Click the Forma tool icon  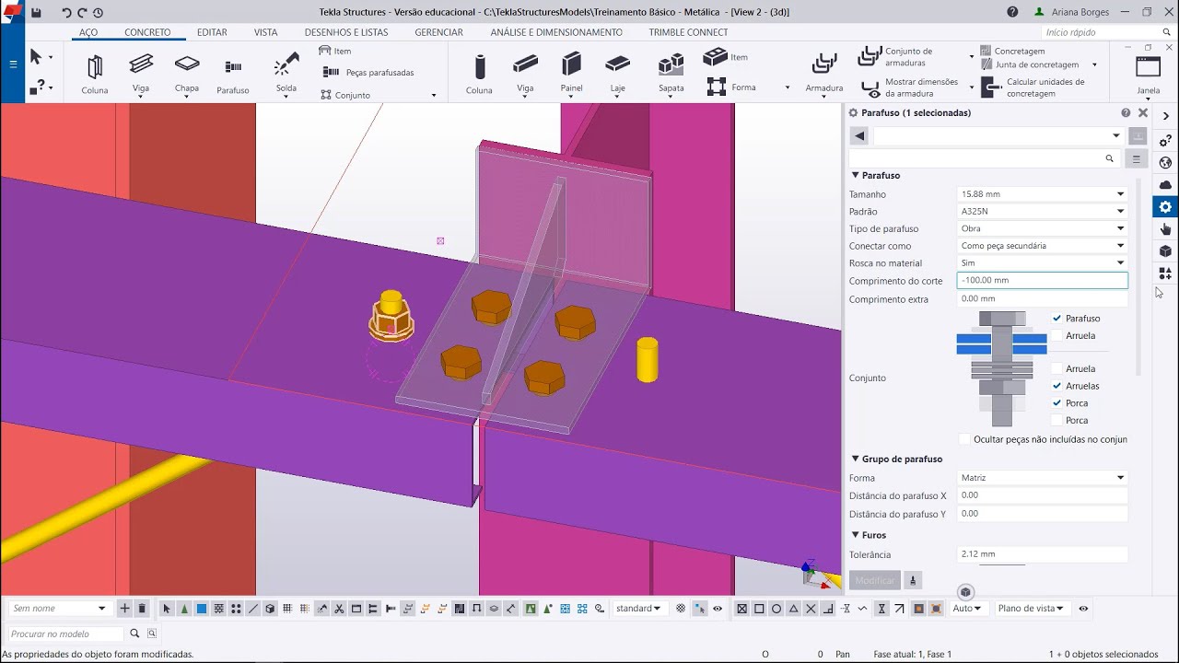click(x=716, y=87)
